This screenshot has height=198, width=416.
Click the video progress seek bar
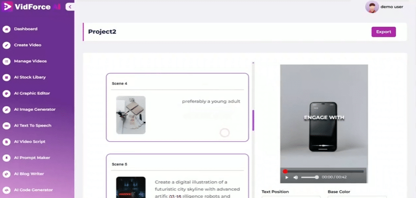tap(324, 171)
